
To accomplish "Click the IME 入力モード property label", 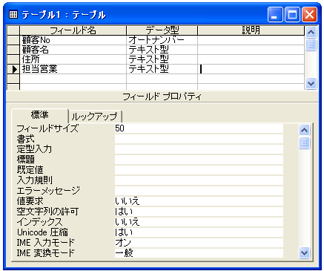I will coord(46,243).
